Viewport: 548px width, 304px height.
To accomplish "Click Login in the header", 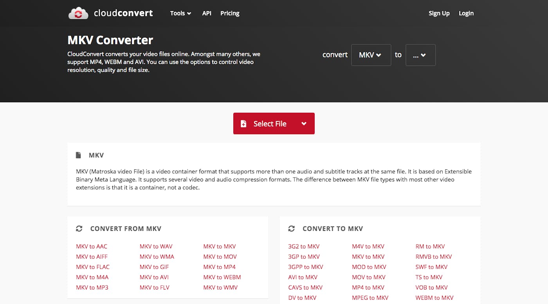I will pyautogui.click(x=466, y=13).
